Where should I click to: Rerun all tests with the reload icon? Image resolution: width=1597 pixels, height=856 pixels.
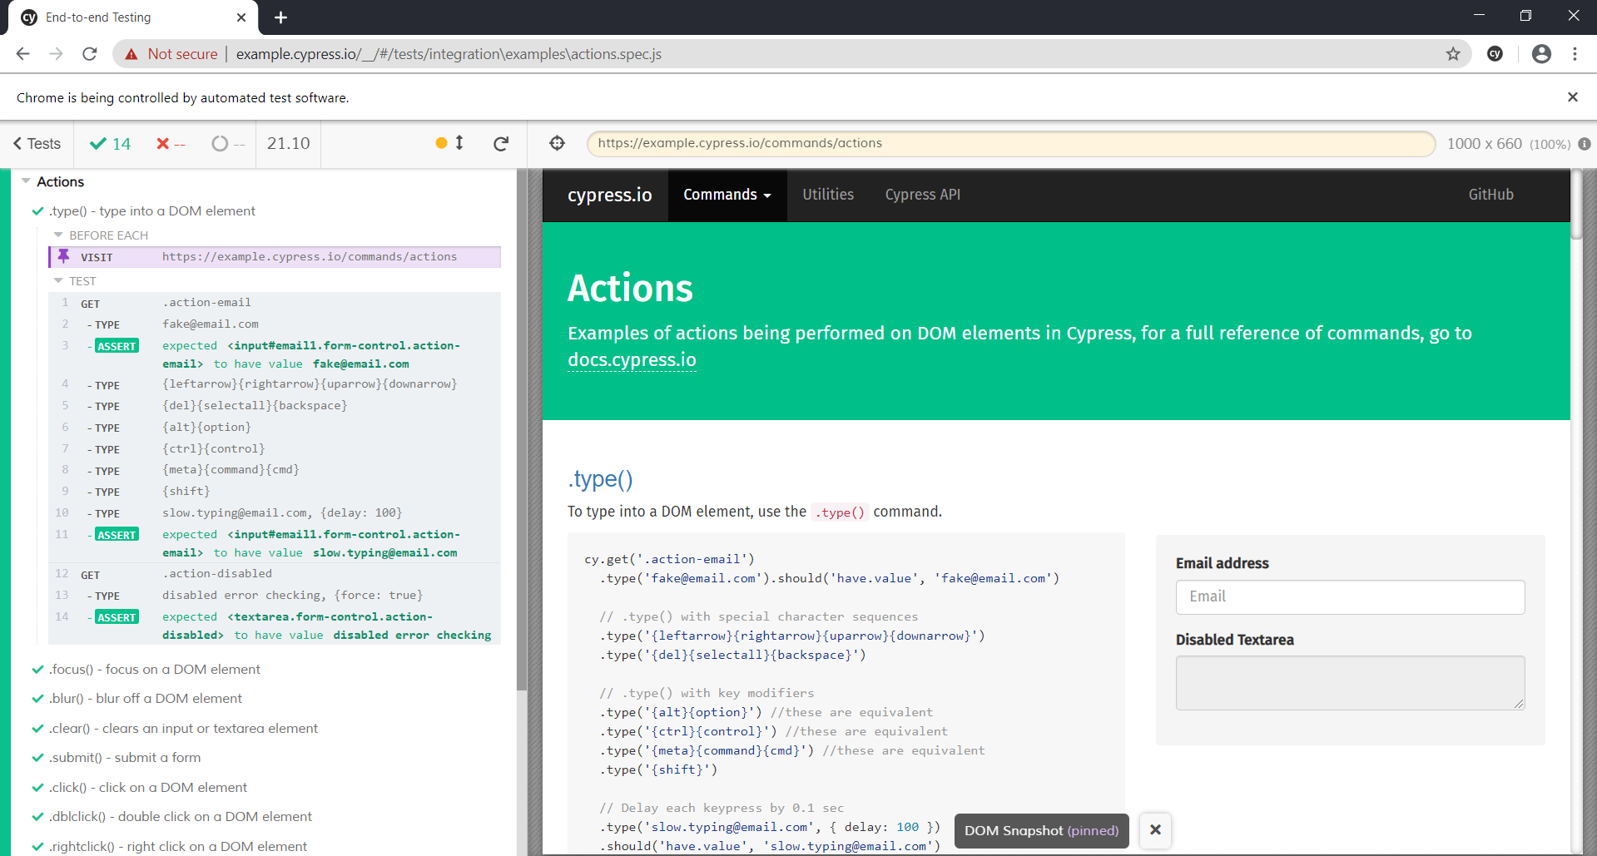(501, 144)
